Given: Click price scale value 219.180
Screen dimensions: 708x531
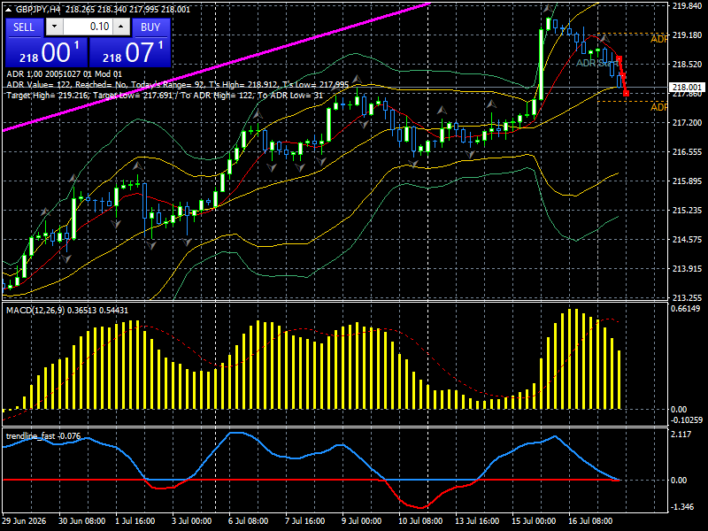Looking at the screenshot, I should point(687,35).
